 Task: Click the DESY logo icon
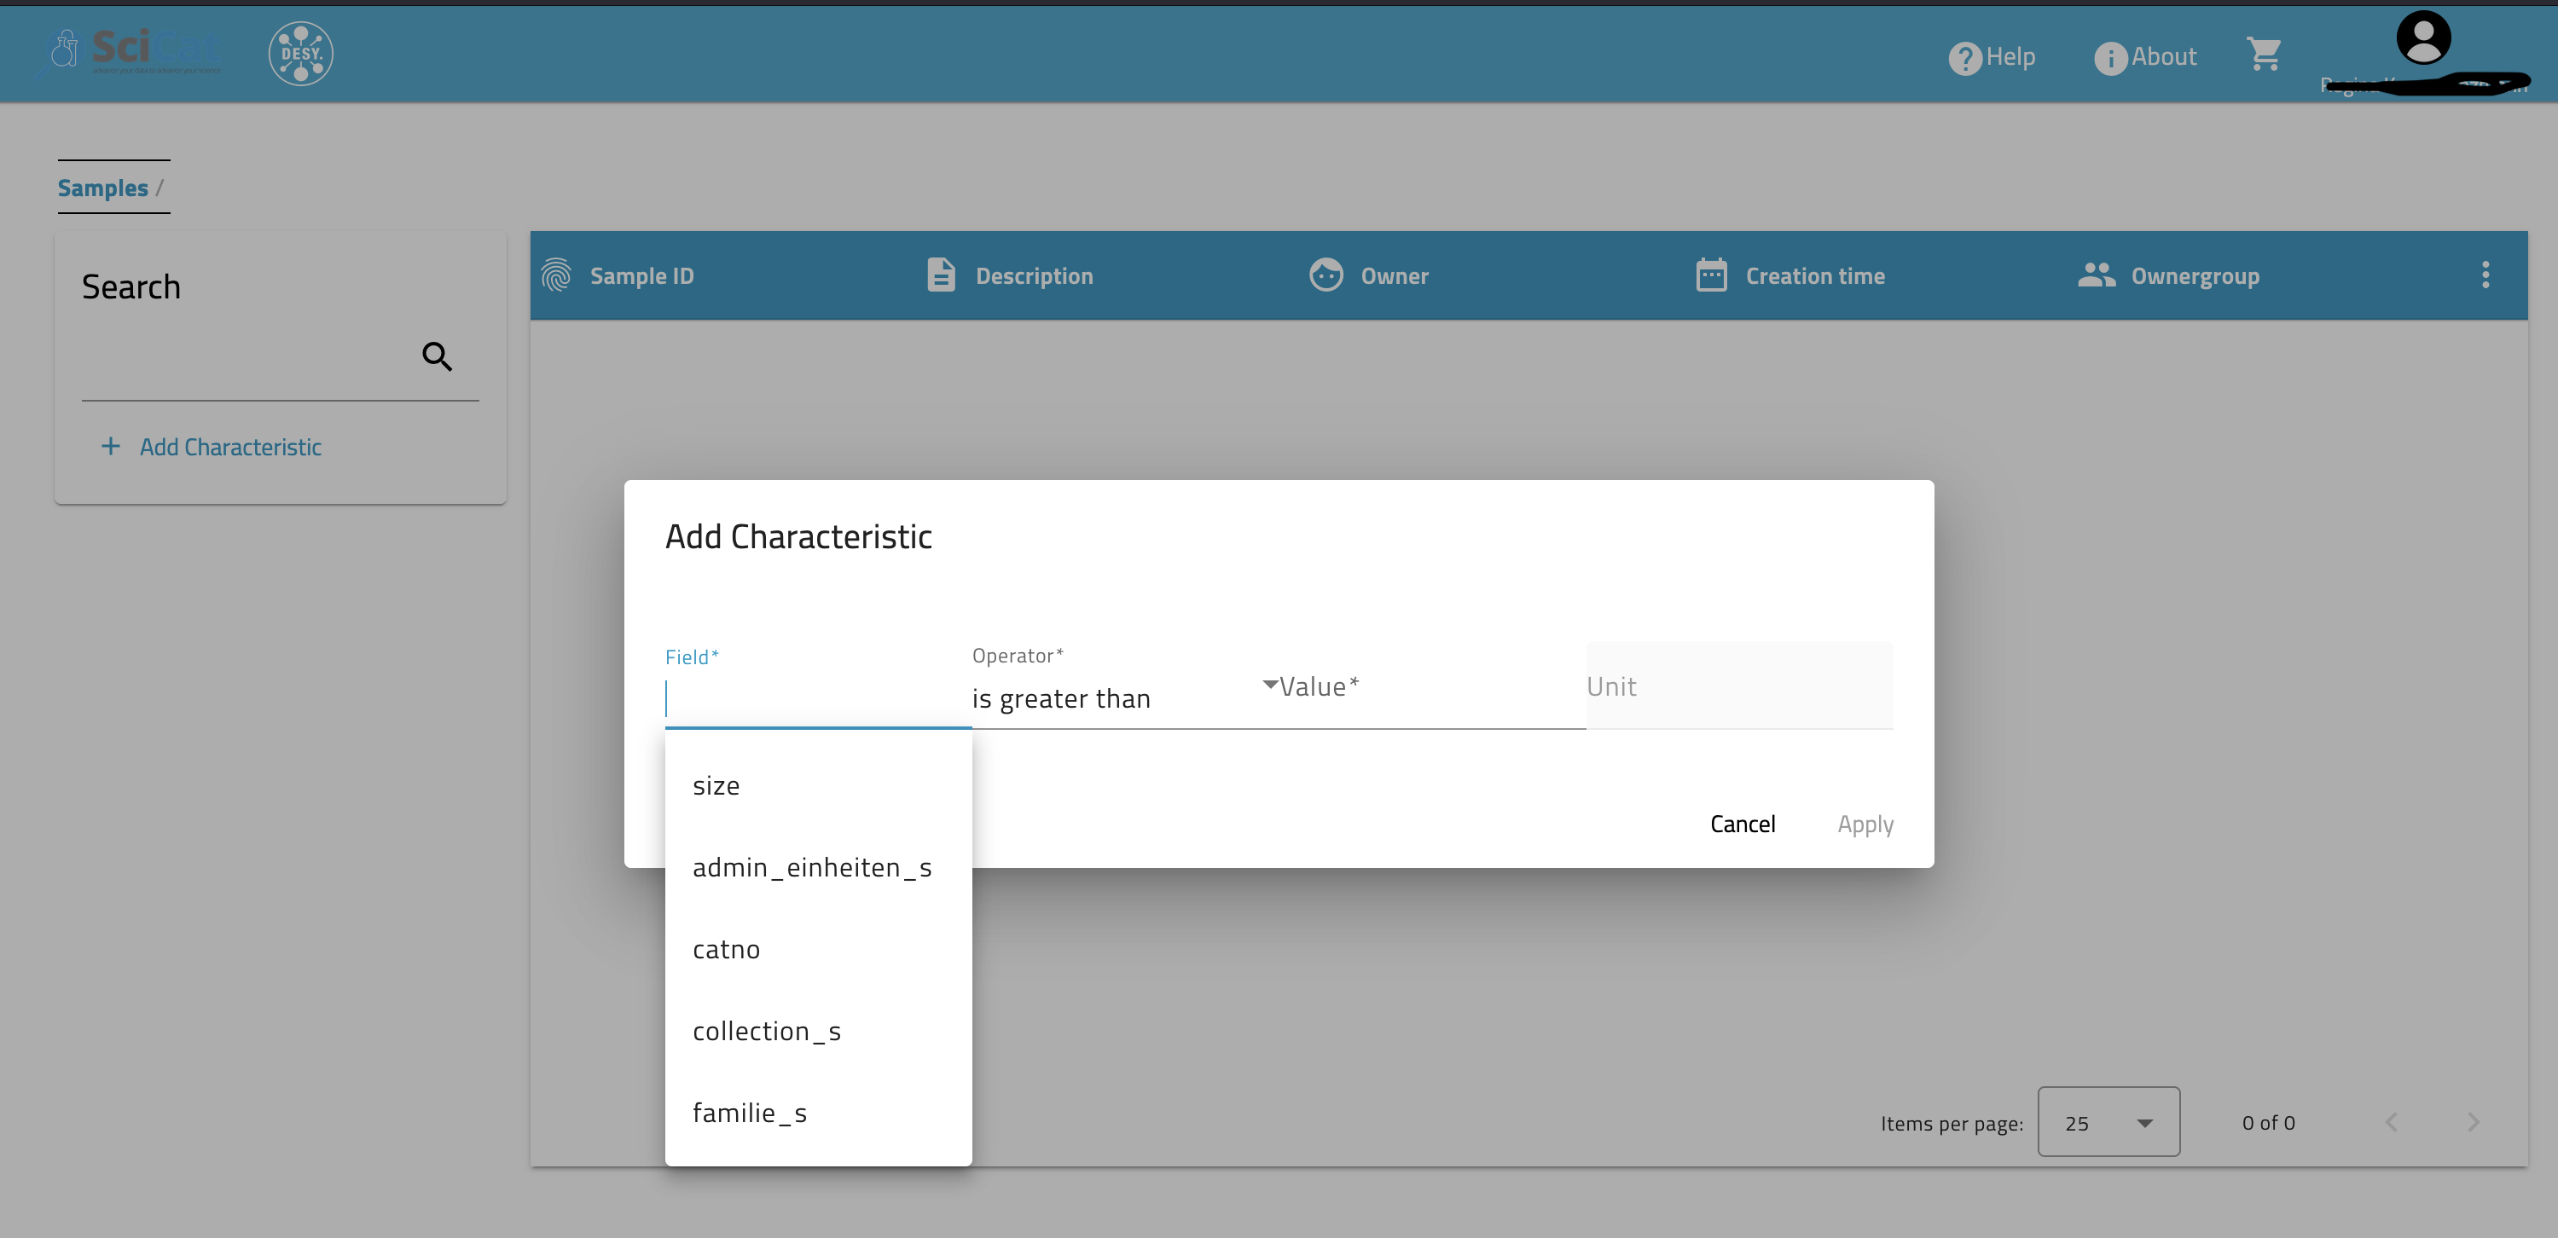(301, 54)
